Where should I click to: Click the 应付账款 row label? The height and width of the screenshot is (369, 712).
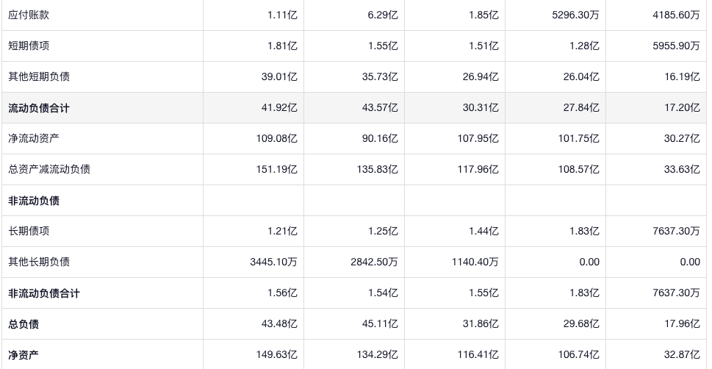coord(29,15)
